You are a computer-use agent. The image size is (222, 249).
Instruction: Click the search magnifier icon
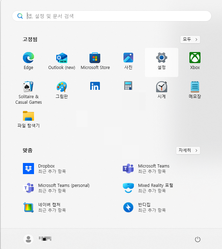(x=20, y=16)
